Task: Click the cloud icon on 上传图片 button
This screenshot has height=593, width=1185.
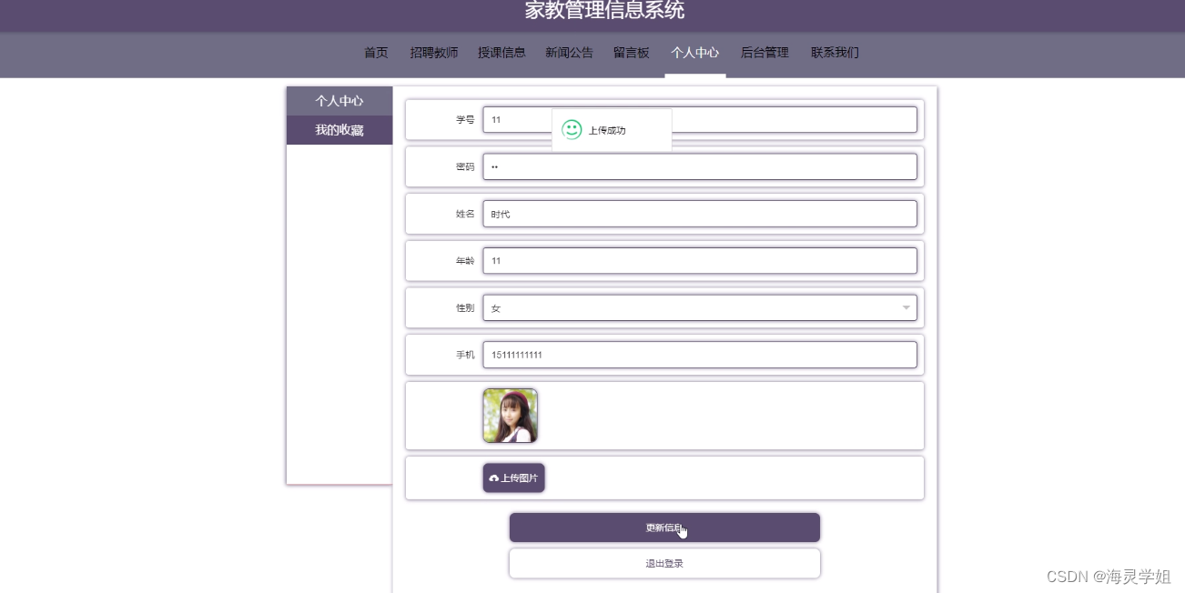Action: [x=494, y=477]
